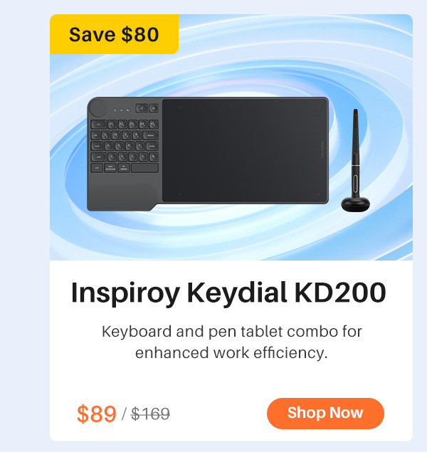Click the stylus pen in the image
This screenshot has height=452, width=427.
tap(356, 151)
